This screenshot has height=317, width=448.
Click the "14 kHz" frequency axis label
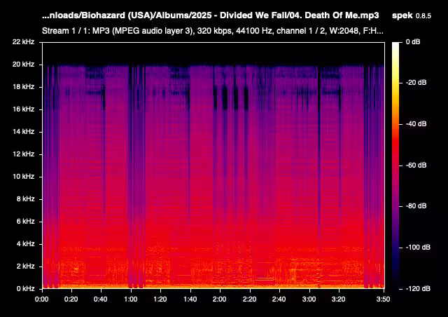(23, 131)
